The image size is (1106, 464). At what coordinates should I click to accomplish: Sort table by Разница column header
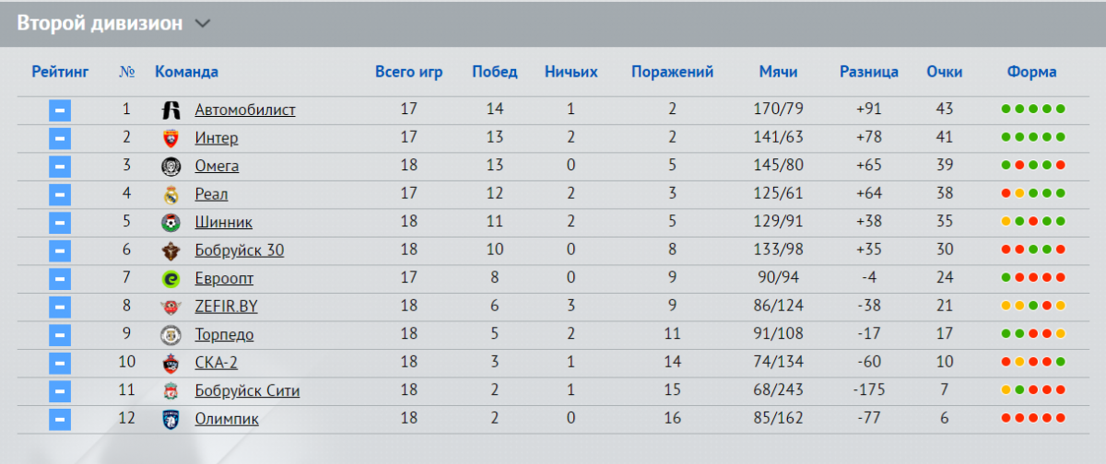point(869,72)
